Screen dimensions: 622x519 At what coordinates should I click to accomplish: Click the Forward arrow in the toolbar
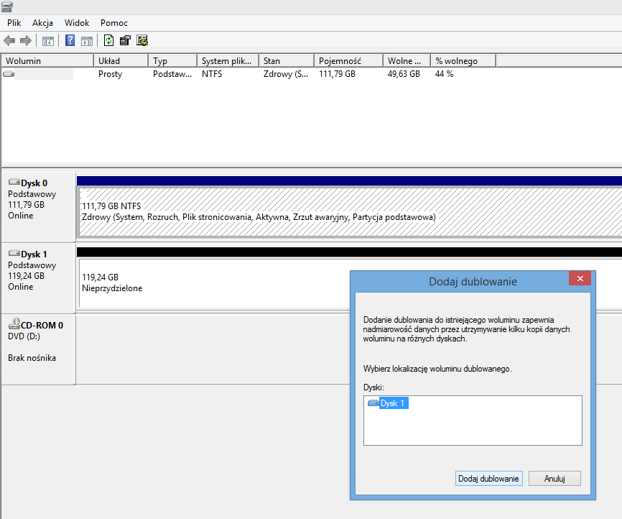coord(26,40)
